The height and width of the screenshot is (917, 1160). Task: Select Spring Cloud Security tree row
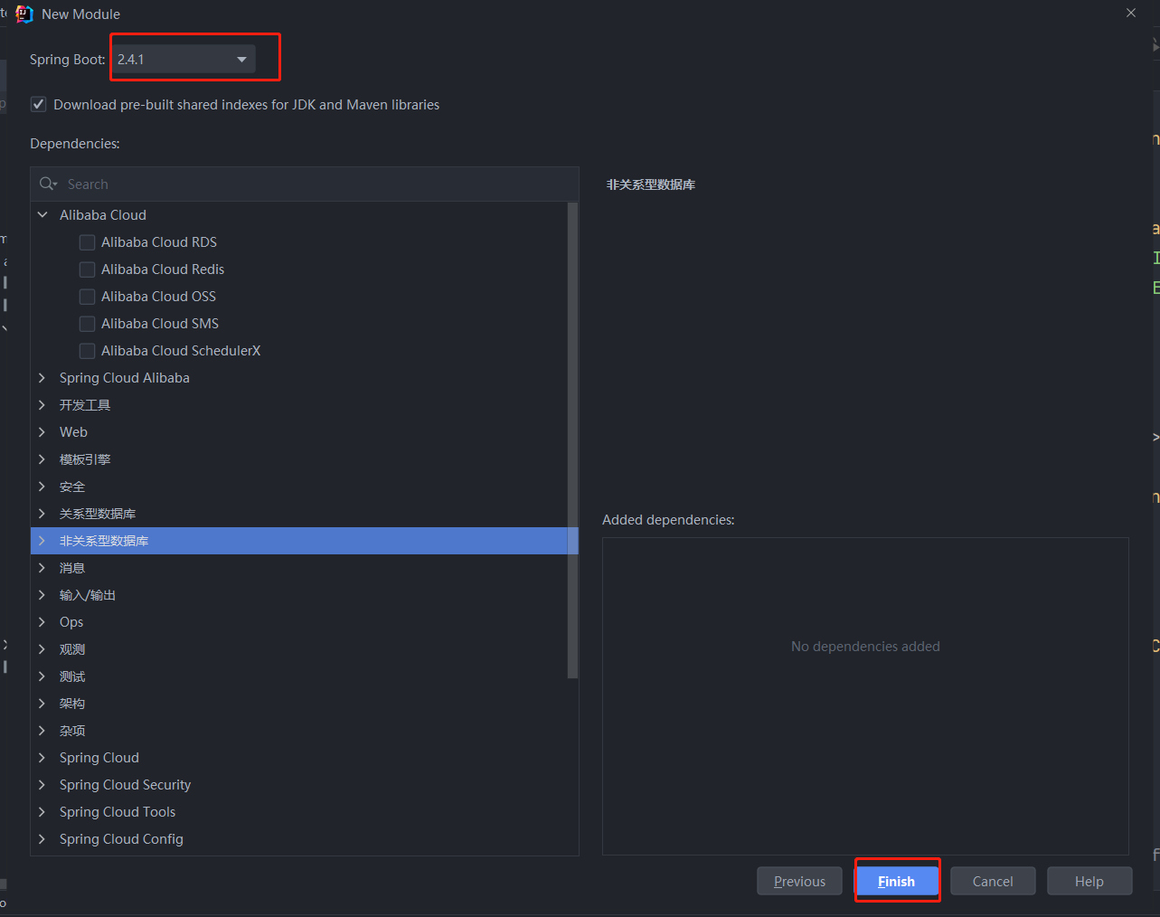click(x=299, y=785)
